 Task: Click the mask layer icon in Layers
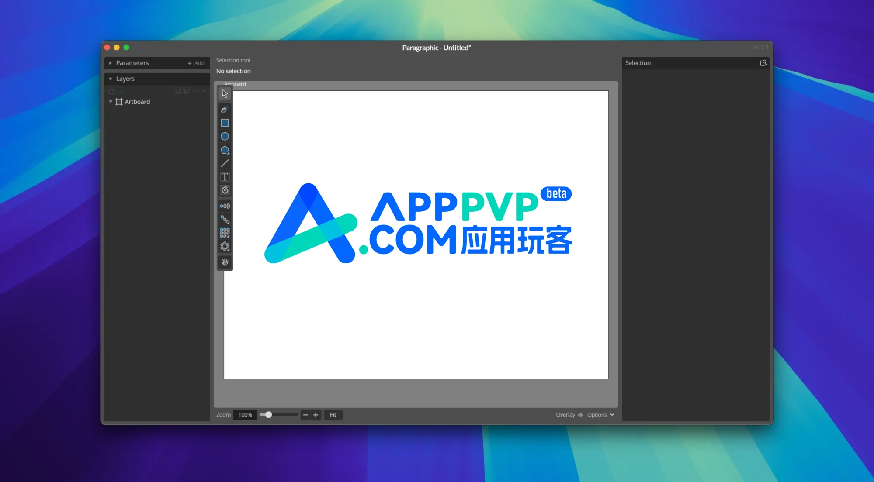pos(187,91)
